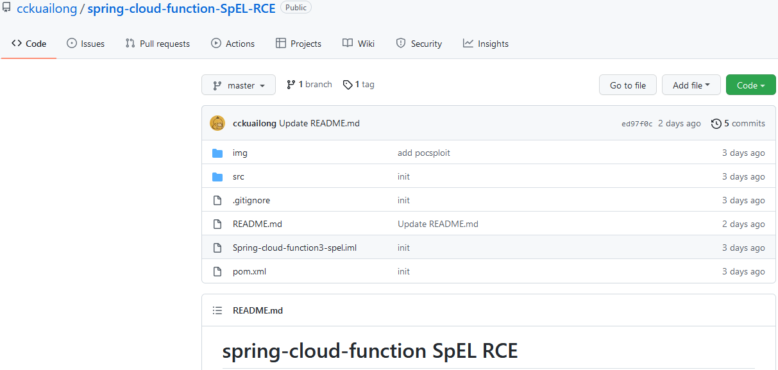Open cckuailong owner profile link
The image size is (778, 370).
coord(47,8)
